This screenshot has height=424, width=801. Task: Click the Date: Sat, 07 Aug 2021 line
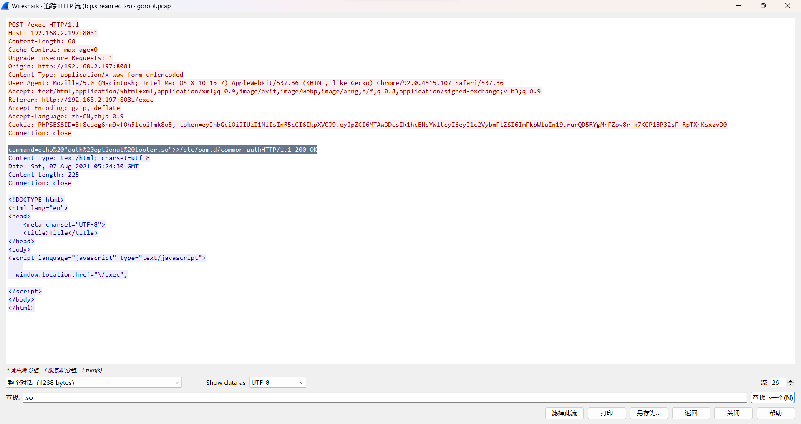pos(73,166)
